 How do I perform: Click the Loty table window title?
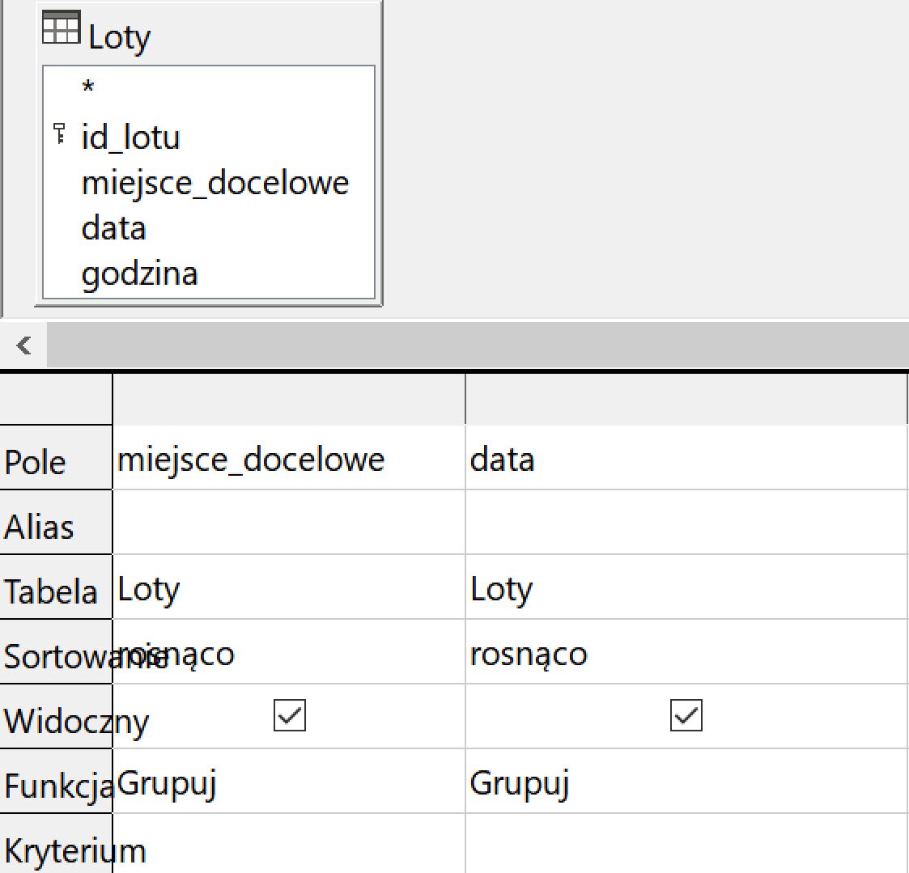pyautogui.click(x=119, y=37)
